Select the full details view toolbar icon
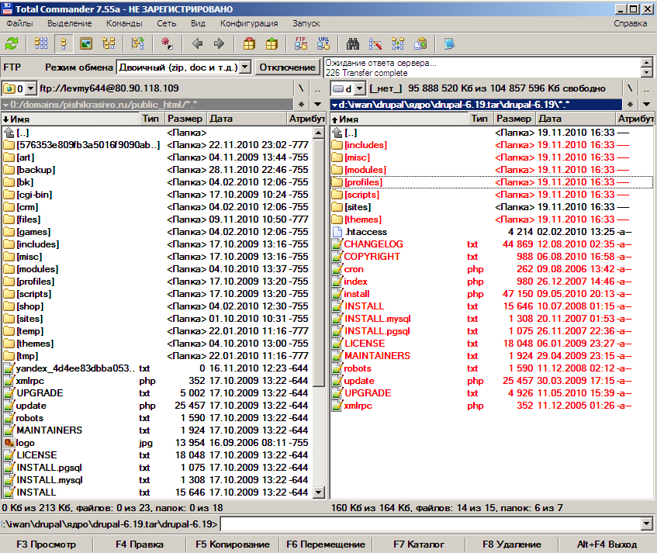Viewport: 657px width, 553px height. click(x=64, y=43)
